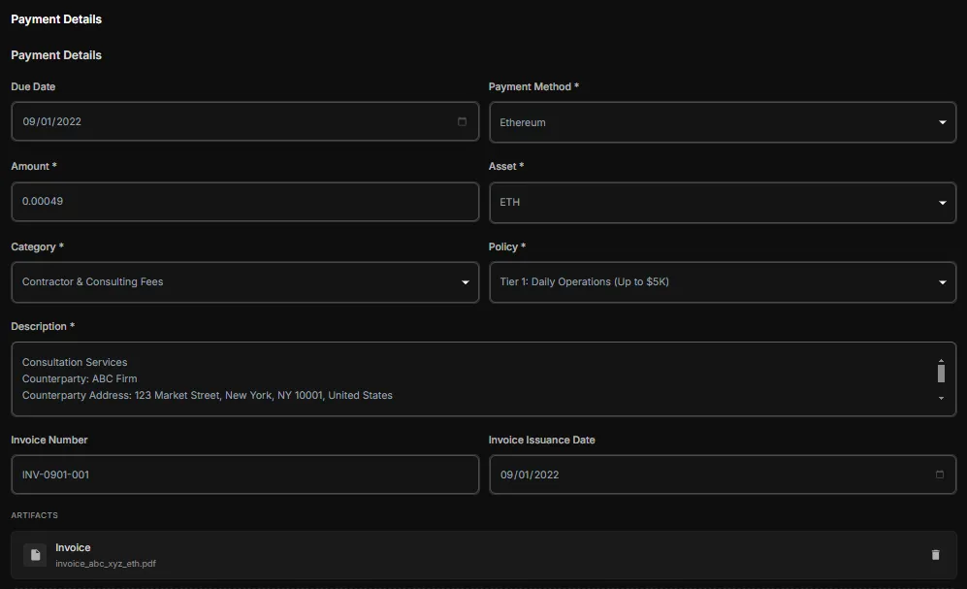Open the Policy dropdown Tier 1 selection
This screenshot has width=967, height=589.
pyautogui.click(x=723, y=281)
